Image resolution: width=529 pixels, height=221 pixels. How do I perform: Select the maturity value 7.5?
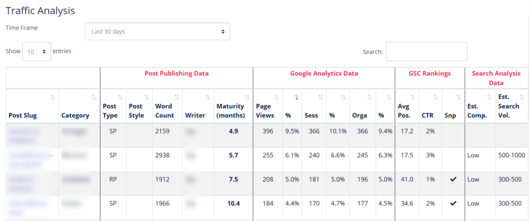234,179
